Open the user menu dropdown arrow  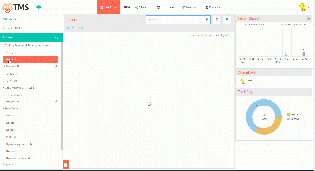click(309, 7)
